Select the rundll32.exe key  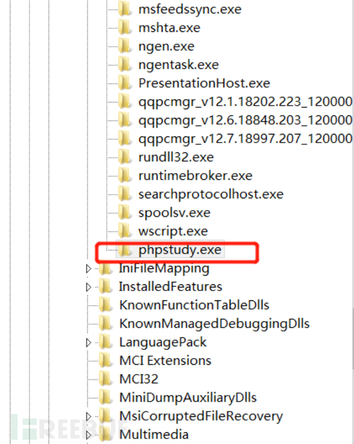(x=176, y=157)
